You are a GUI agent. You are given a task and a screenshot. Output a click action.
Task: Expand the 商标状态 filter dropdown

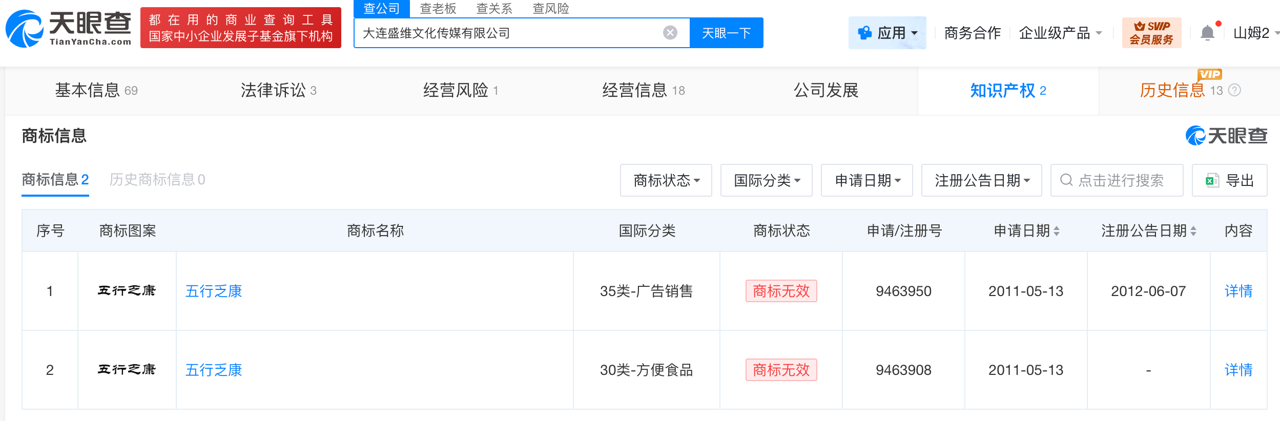[666, 180]
